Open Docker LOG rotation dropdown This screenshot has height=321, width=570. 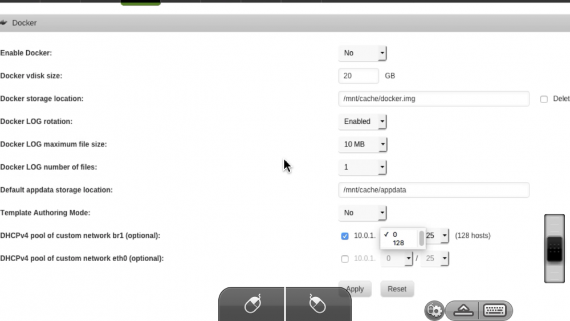pos(363,121)
